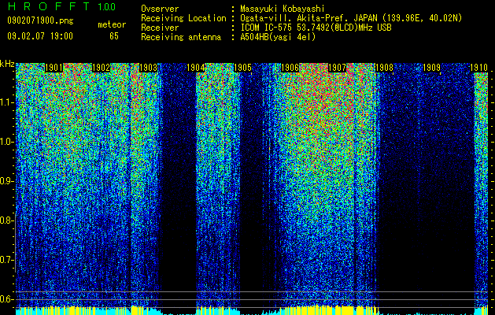Click the 0902071900.png filename text
Image resolution: width=495 pixels, height=315 pixels.
[x=40, y=20]
